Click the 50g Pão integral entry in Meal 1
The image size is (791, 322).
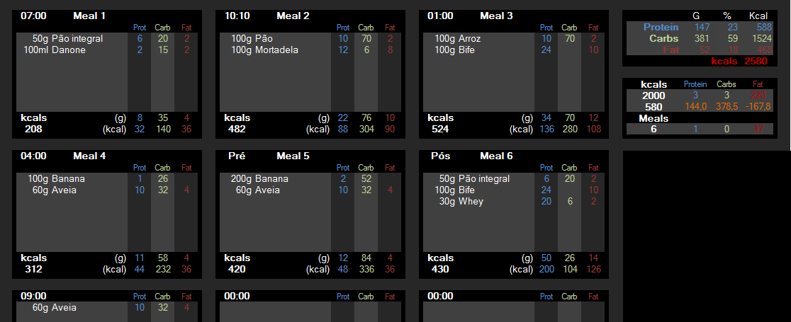pos(67,39)
